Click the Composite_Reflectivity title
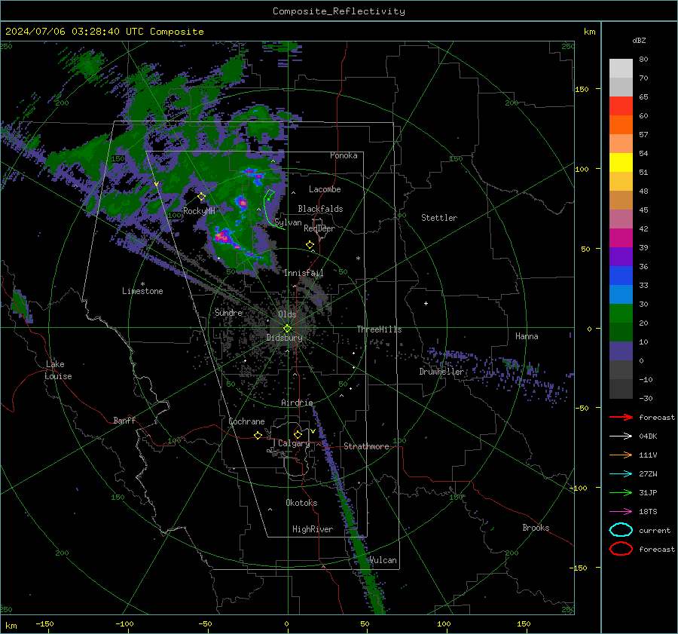678x634 pixels. tap(339, 11)
